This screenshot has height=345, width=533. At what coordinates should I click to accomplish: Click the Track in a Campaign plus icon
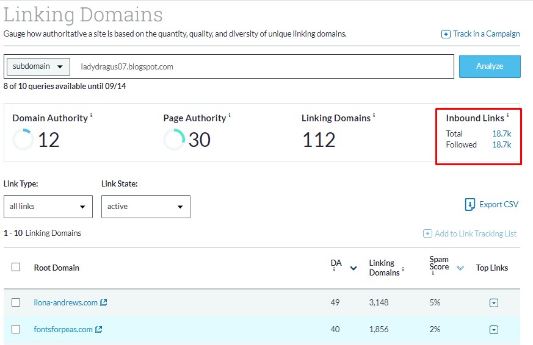click(446, 34)
